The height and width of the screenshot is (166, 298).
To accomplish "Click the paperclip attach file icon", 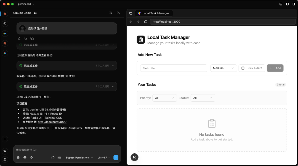I will [x=18, y=158].
